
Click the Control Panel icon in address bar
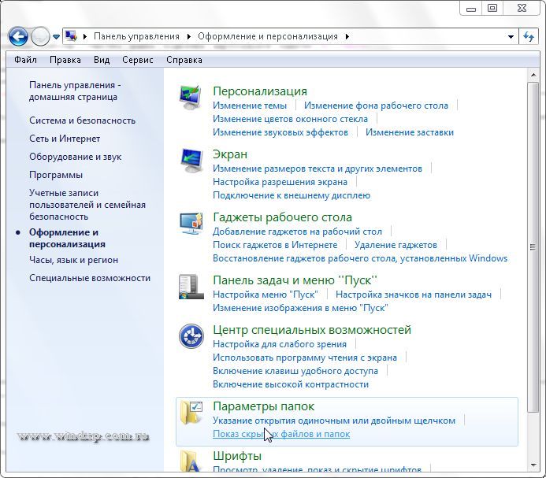(x=71, y=36)
